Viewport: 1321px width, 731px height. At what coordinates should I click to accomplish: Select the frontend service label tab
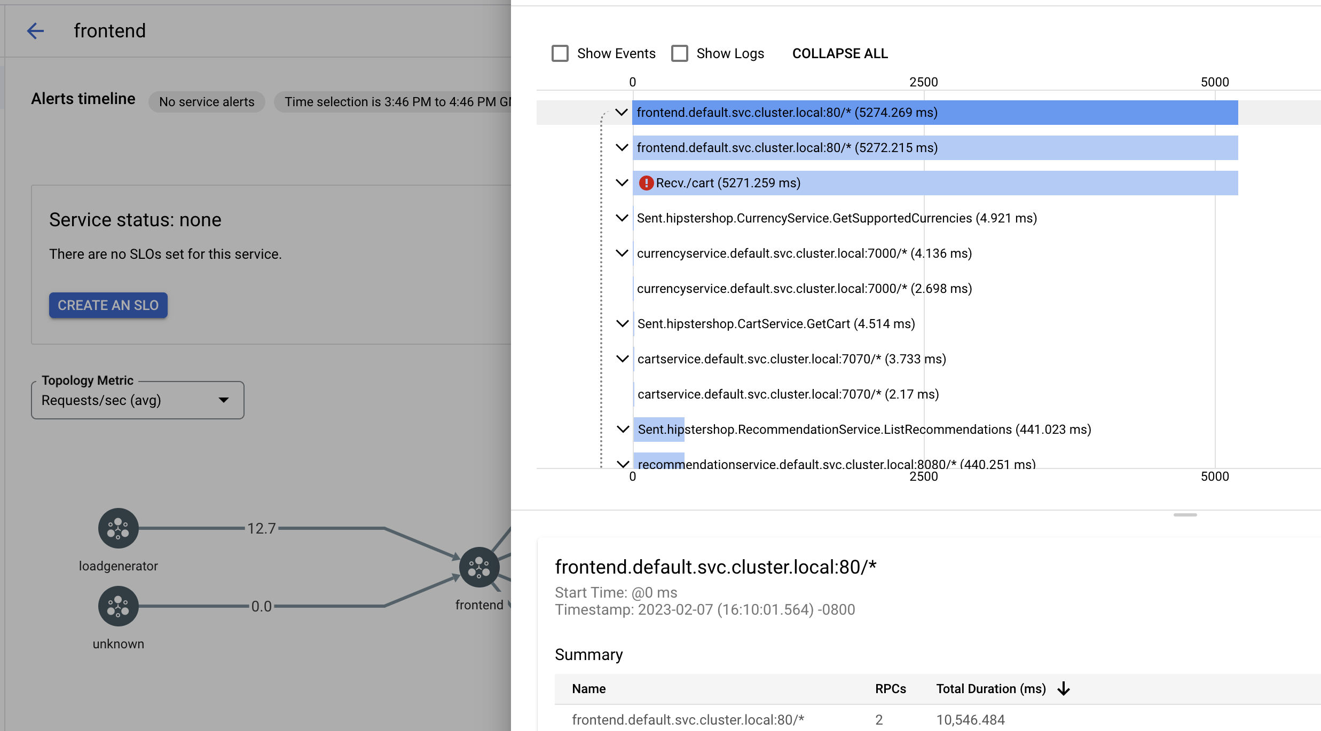click(x=109, y=30)
